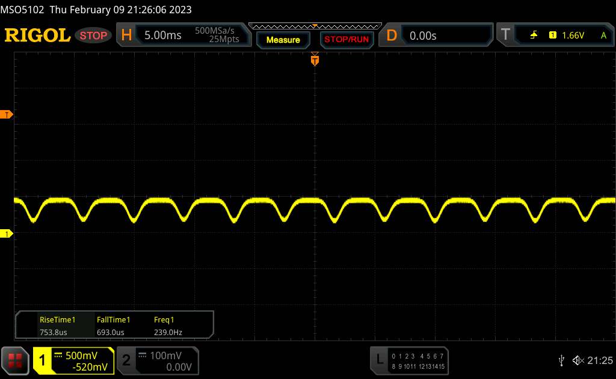Select the Freq1 measurement result 239.0Hz
The width and height of the screenshot is (616, 379).
coord(168,331)
